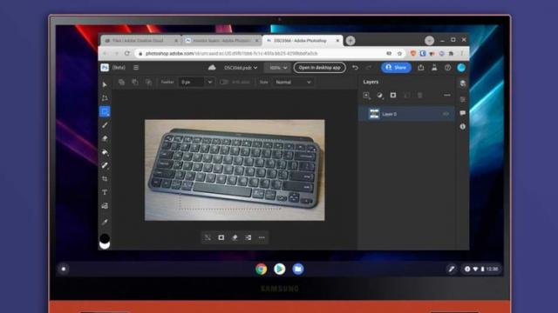Click mask selection icon in floating bar
Viewport: 558px width, 313px height.
[x=221, y=237]
